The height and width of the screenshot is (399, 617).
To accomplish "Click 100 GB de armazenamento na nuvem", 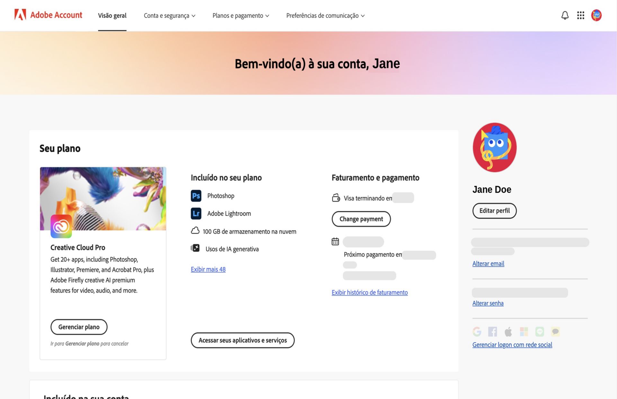I will click(249, 231).
